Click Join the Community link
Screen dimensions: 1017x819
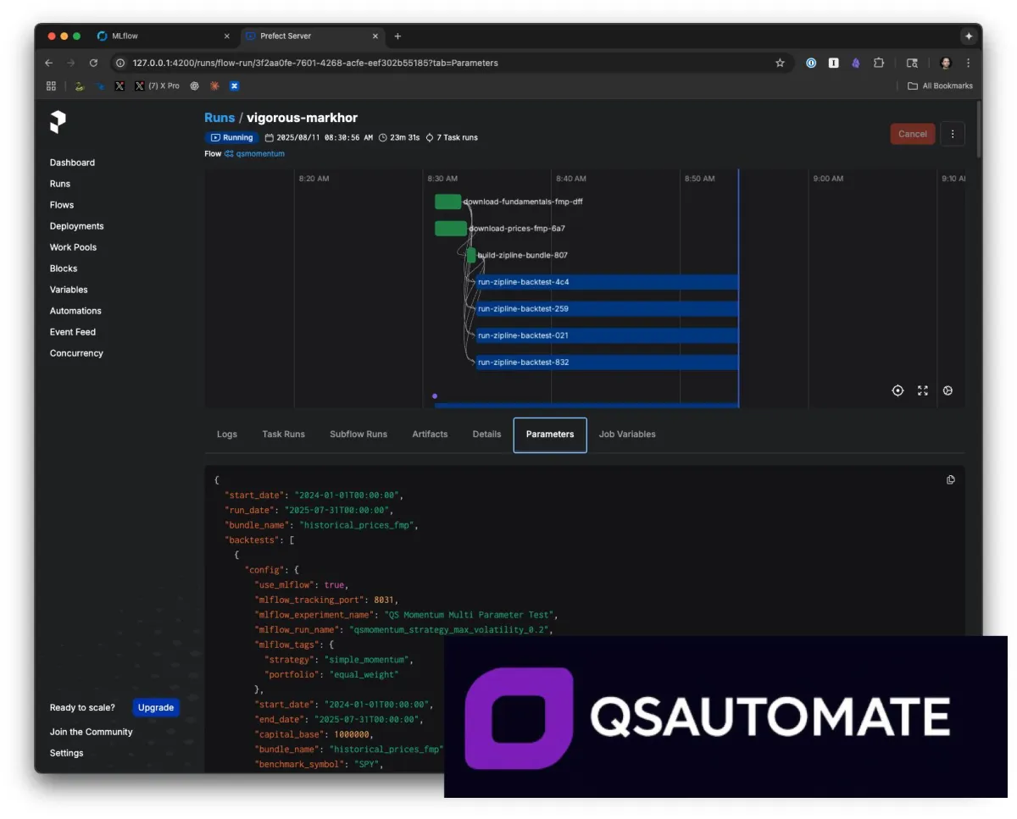click(92, 732)
